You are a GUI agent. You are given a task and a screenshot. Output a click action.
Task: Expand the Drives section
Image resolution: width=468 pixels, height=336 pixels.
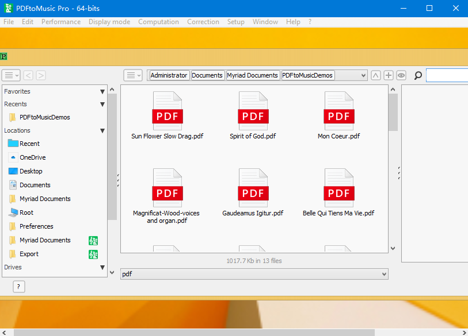pos(102,267)
